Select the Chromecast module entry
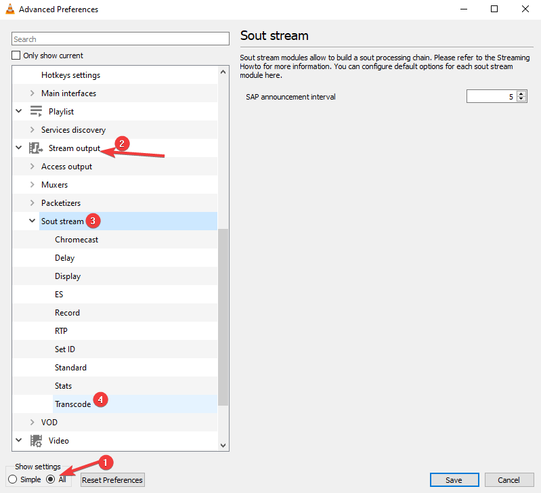 [x=77, y=240]
